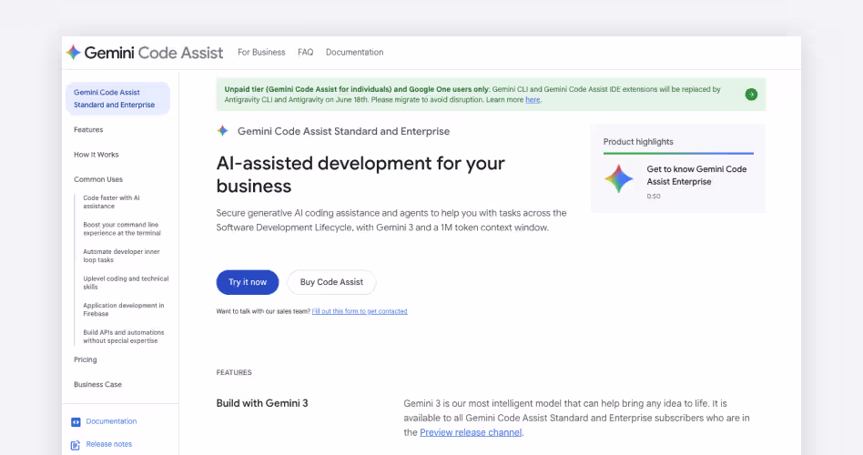Viewport: 863px width, 455px height.
Task: Open Application development in Firebase
Action: coord(123,309)
